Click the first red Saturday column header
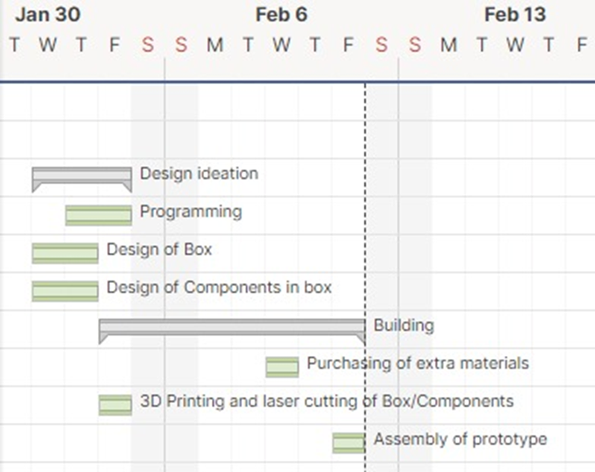Image resolution: width=595 pixels, height=472 pixels. click(148, 45)
